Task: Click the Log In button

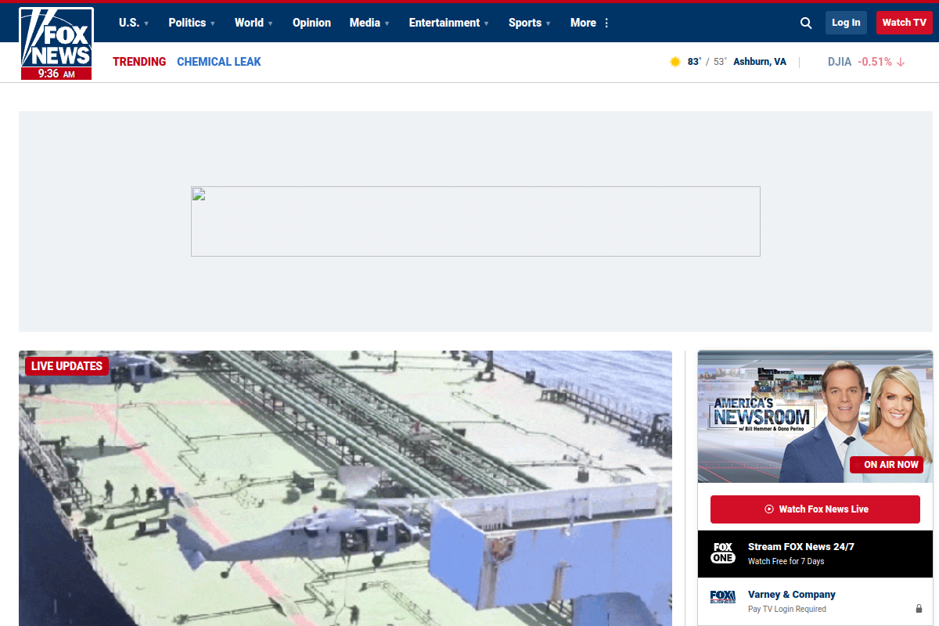Action: click(846, 23)
